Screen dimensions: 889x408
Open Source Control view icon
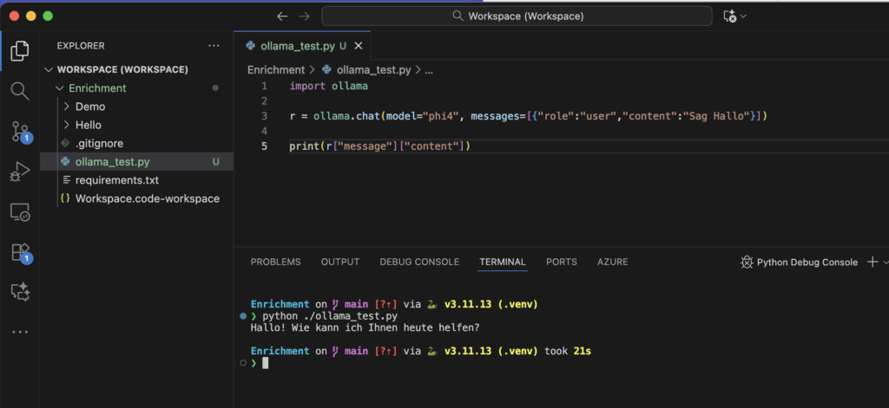tap(19, 131)
